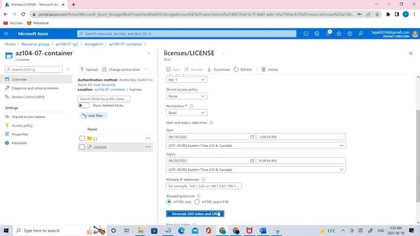Click the Upload toolbar button
The height and width of the screenshot is (236, 420).
[89, 69]
